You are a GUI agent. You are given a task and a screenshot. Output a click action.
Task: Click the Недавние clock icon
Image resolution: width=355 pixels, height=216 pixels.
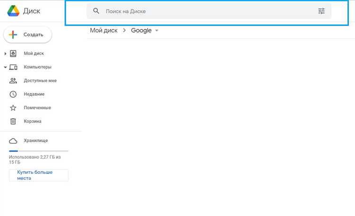pyautogui.click(x=13, y=94)
